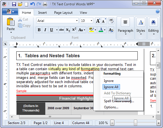Toggle italic formatting
Image resolution: width=163 pixels, height=128 pixels.
tap(45, 30)
